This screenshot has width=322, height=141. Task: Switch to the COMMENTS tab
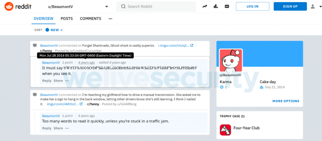[x=91, y=18]
